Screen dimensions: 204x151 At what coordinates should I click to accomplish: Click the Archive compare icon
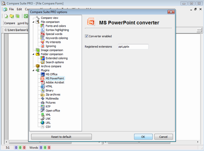tap(38, 66)
